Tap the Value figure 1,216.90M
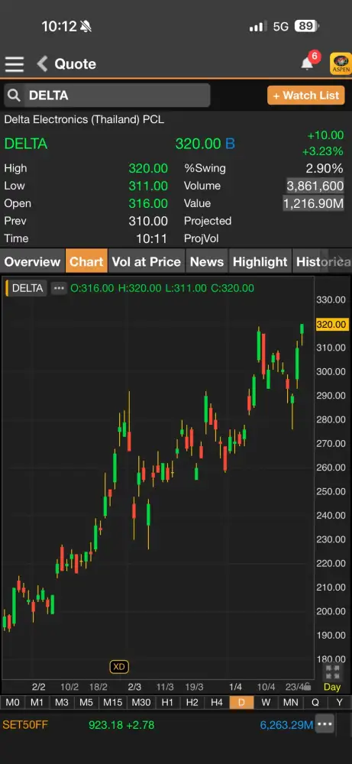 (x=314, y=203)
